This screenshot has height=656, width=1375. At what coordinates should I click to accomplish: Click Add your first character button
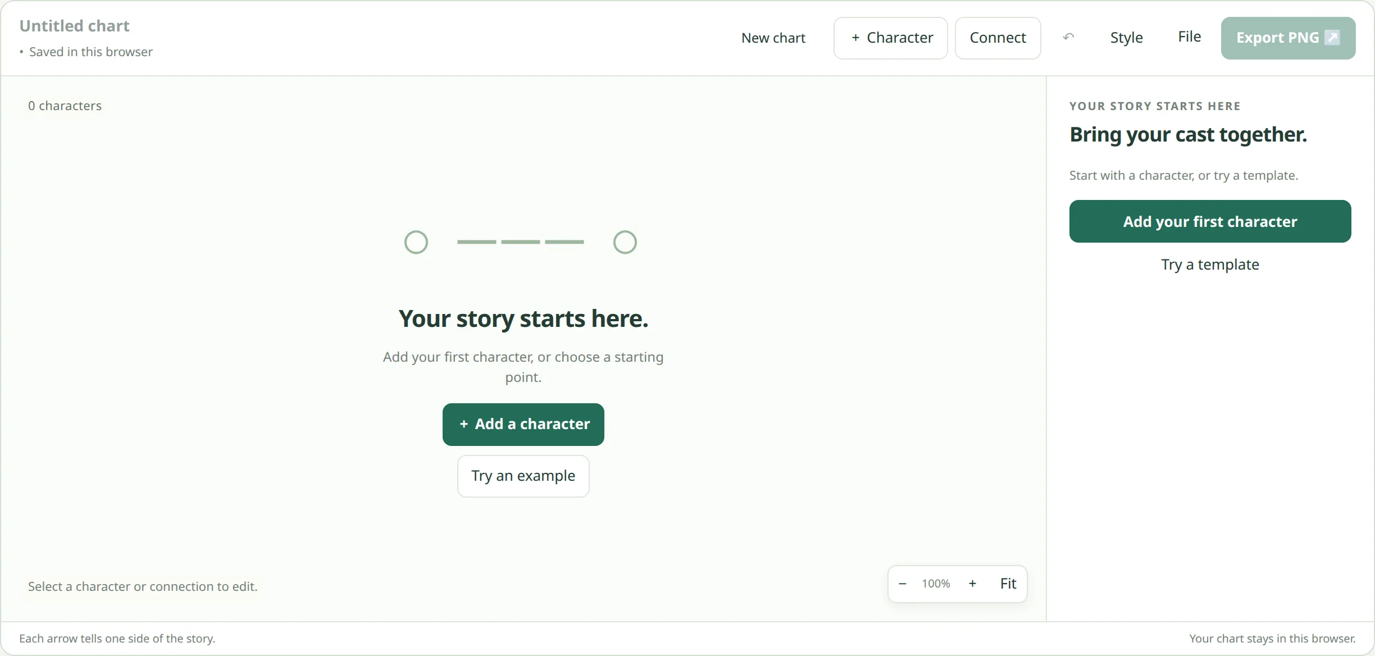[1210, 221]
